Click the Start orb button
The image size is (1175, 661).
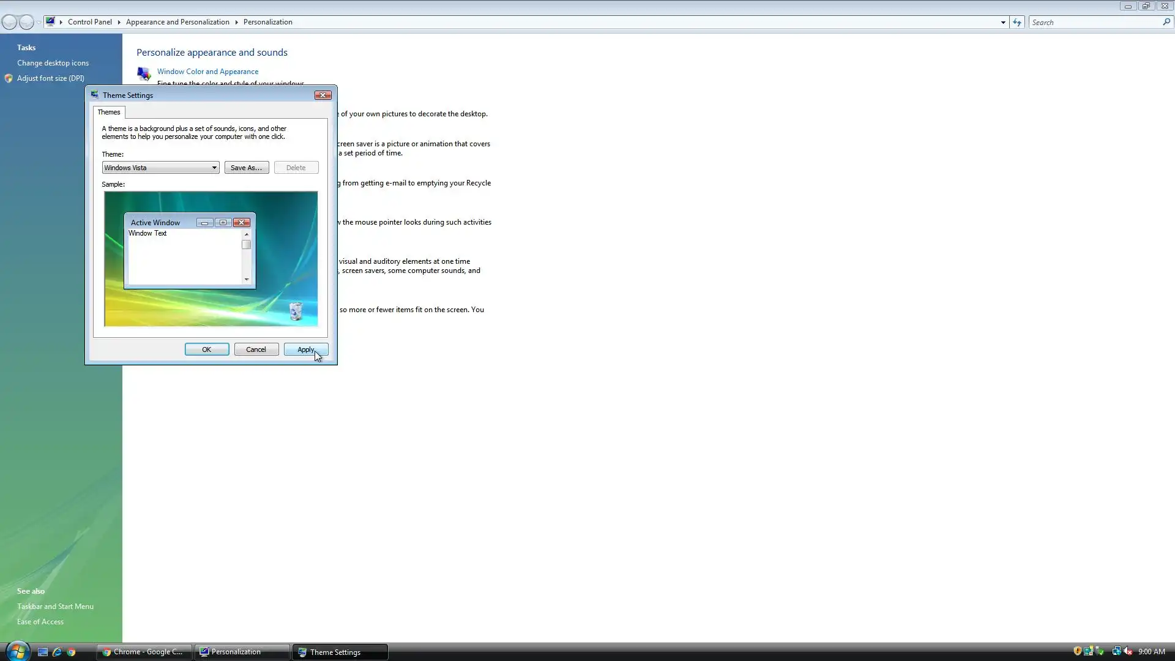coord(17,651)
